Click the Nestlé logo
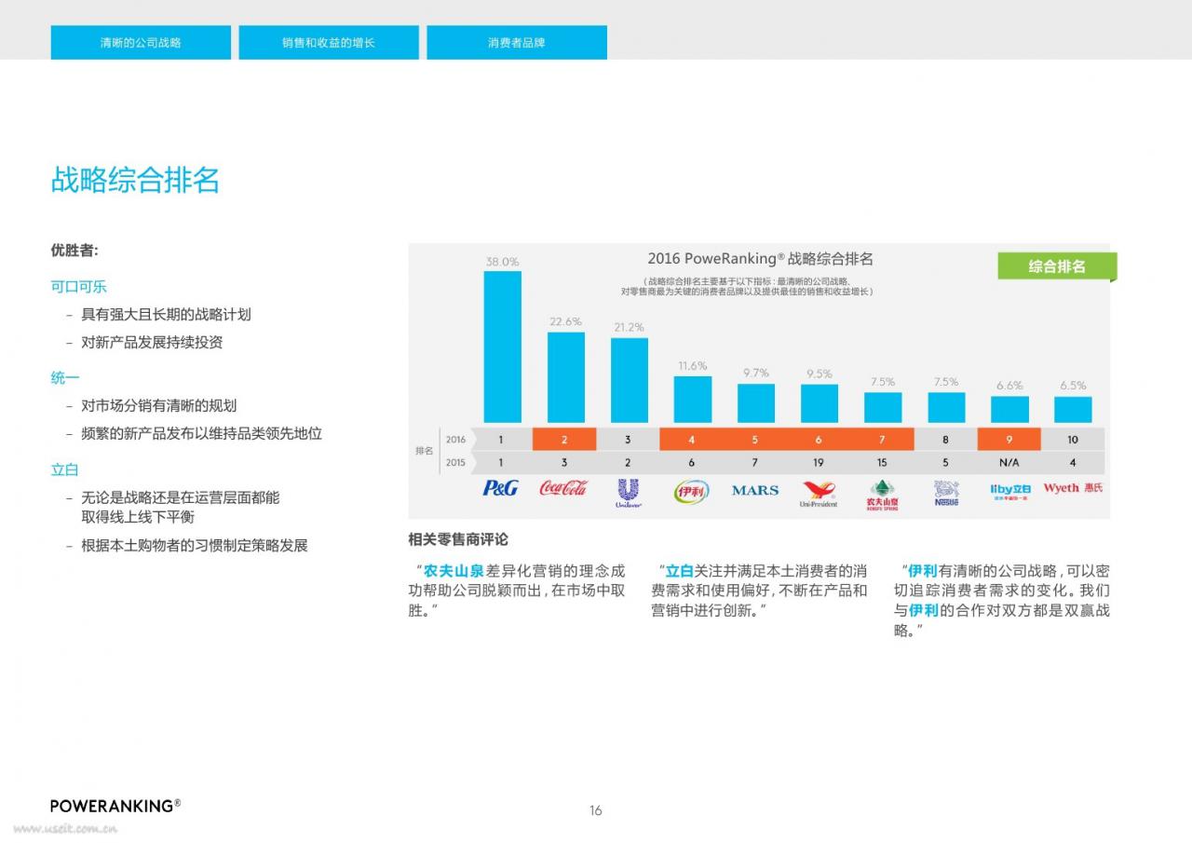Viewport: 1192px width, 843px height. point(946,493)
